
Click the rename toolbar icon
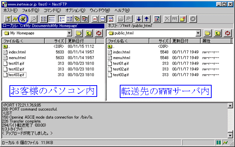pos(175,19)
